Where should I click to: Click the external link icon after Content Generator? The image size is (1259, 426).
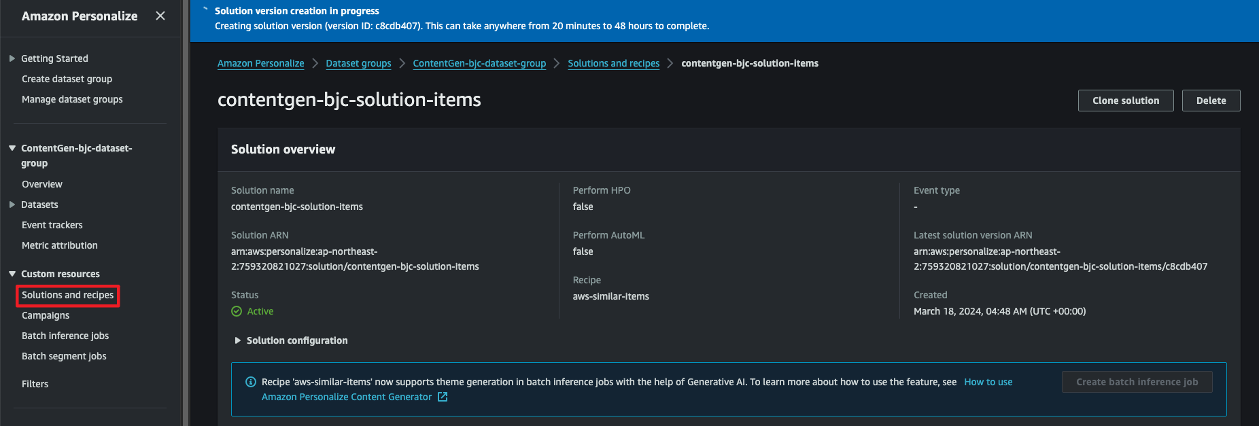click(443, 397)
